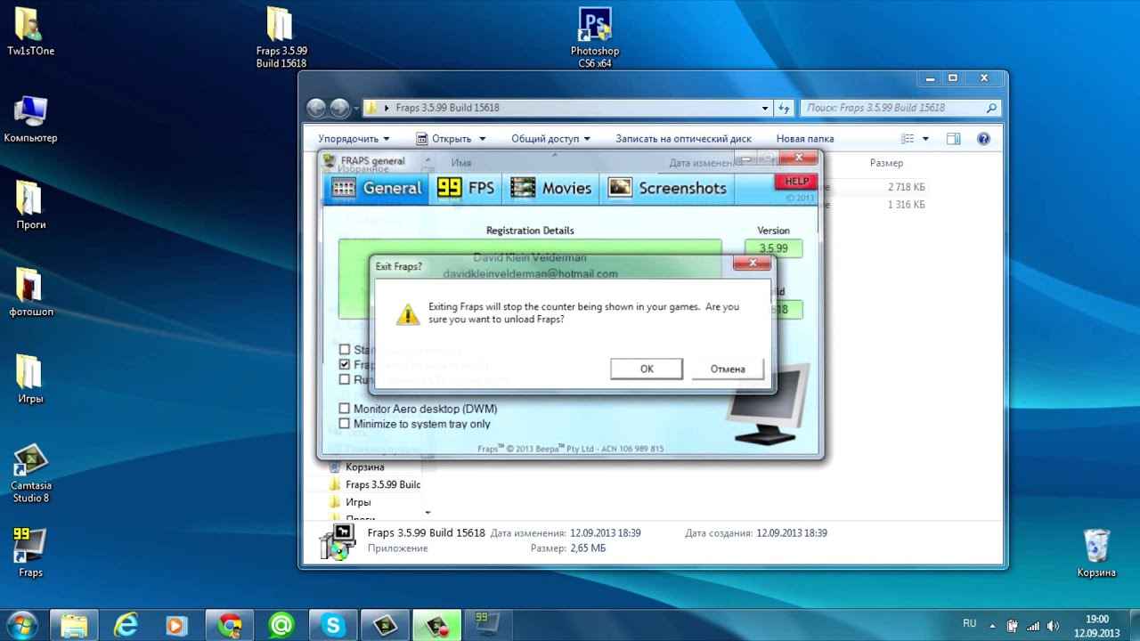
Task: Expand the address bar history dropdown
Action: (765, 108)
